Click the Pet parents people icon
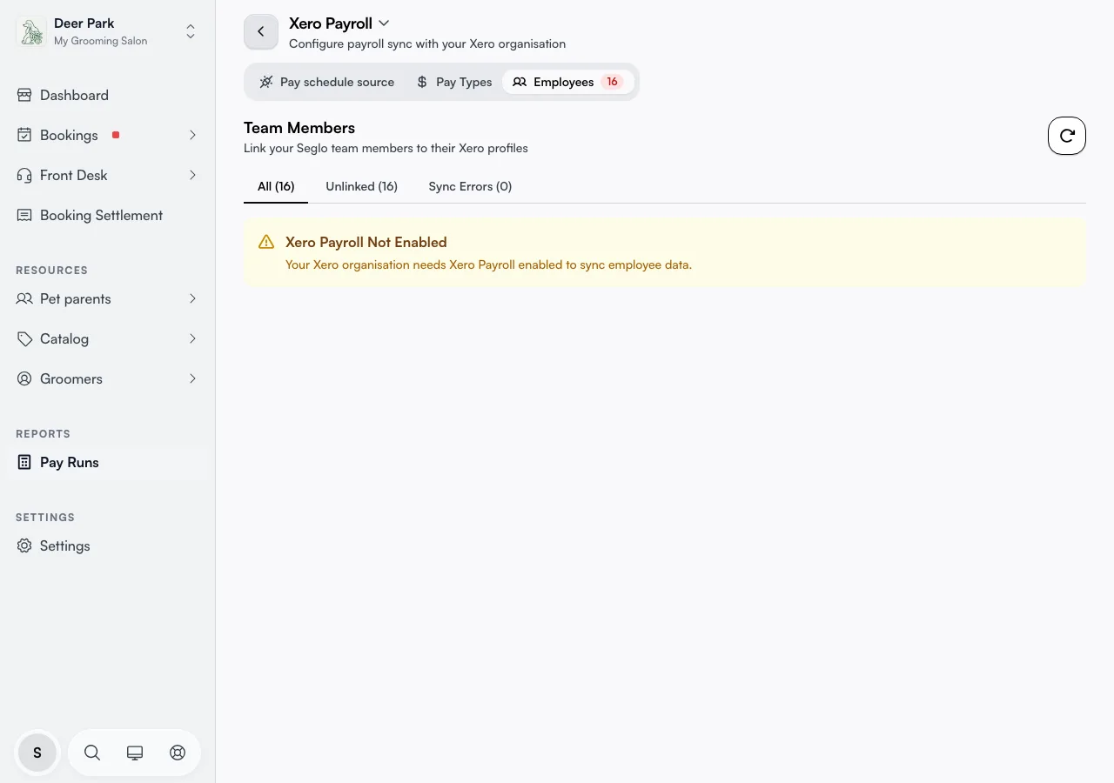 tap(24, 298)
